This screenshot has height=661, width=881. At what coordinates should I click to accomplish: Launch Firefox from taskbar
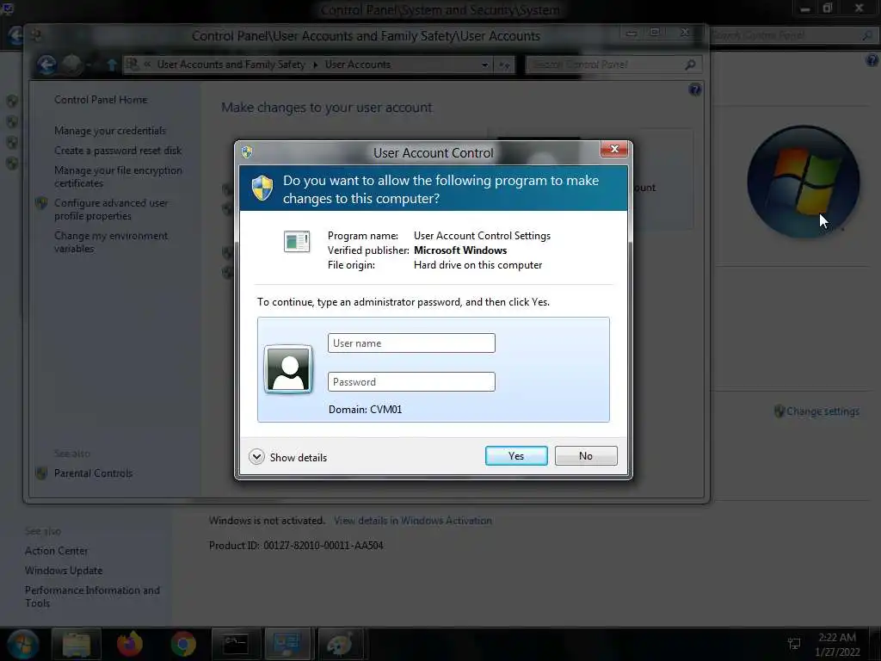[x=130, y=644]
